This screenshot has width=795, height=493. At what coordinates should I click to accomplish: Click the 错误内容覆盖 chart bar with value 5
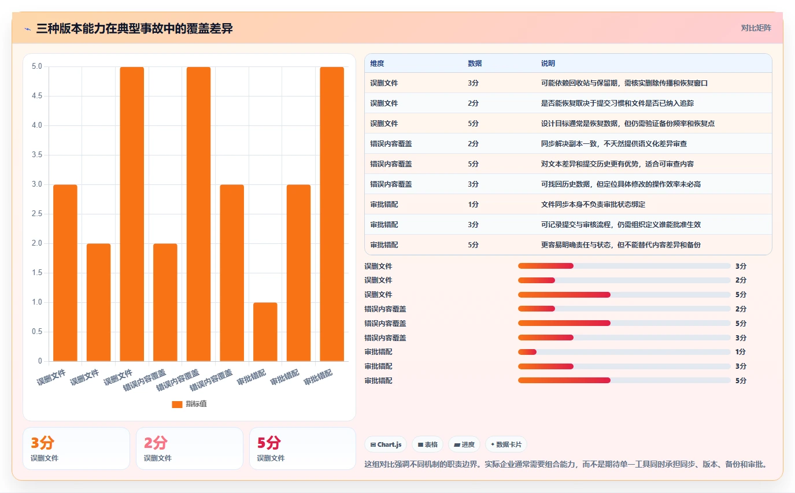tap(199, 214)
